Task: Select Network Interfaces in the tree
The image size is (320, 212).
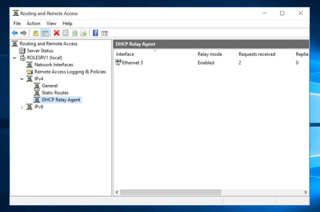Action: (x=54, y=65)
